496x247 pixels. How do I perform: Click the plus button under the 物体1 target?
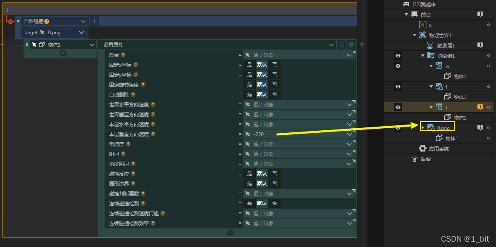(63, 53)
